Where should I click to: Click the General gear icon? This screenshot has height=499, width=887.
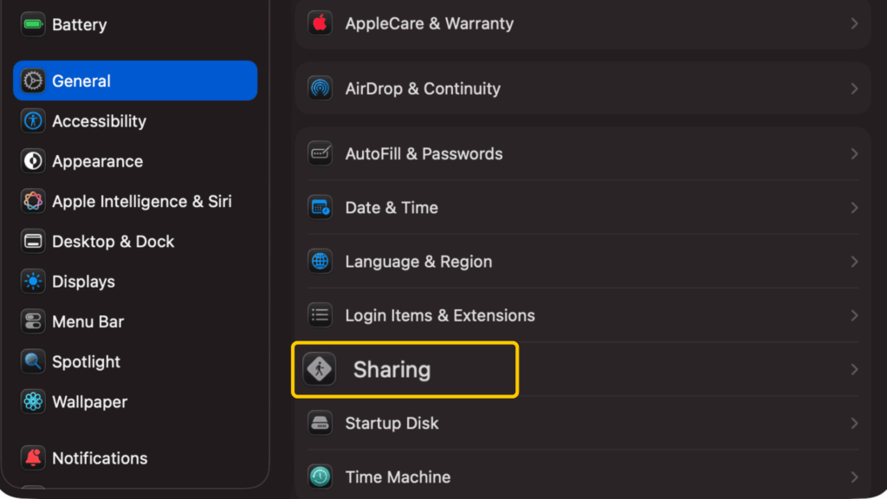(x=33, y=81)
